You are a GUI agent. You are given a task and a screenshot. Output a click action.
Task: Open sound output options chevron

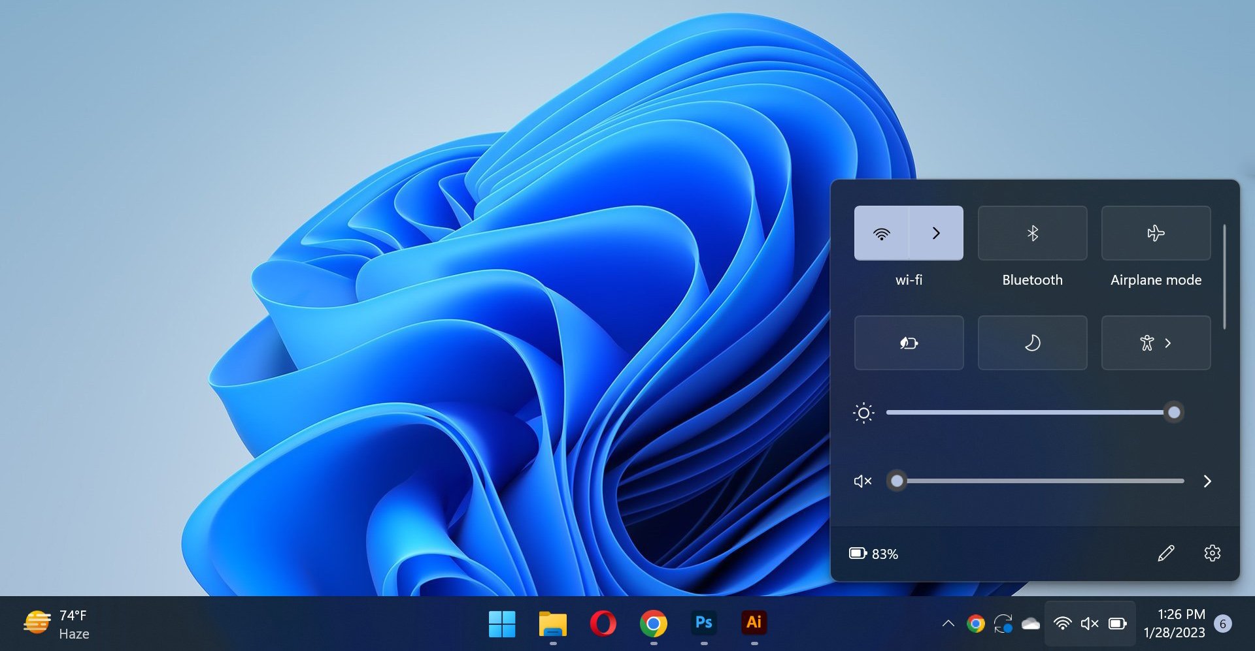(x=1207, y=481)
